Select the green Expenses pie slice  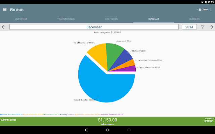point(113,53)
